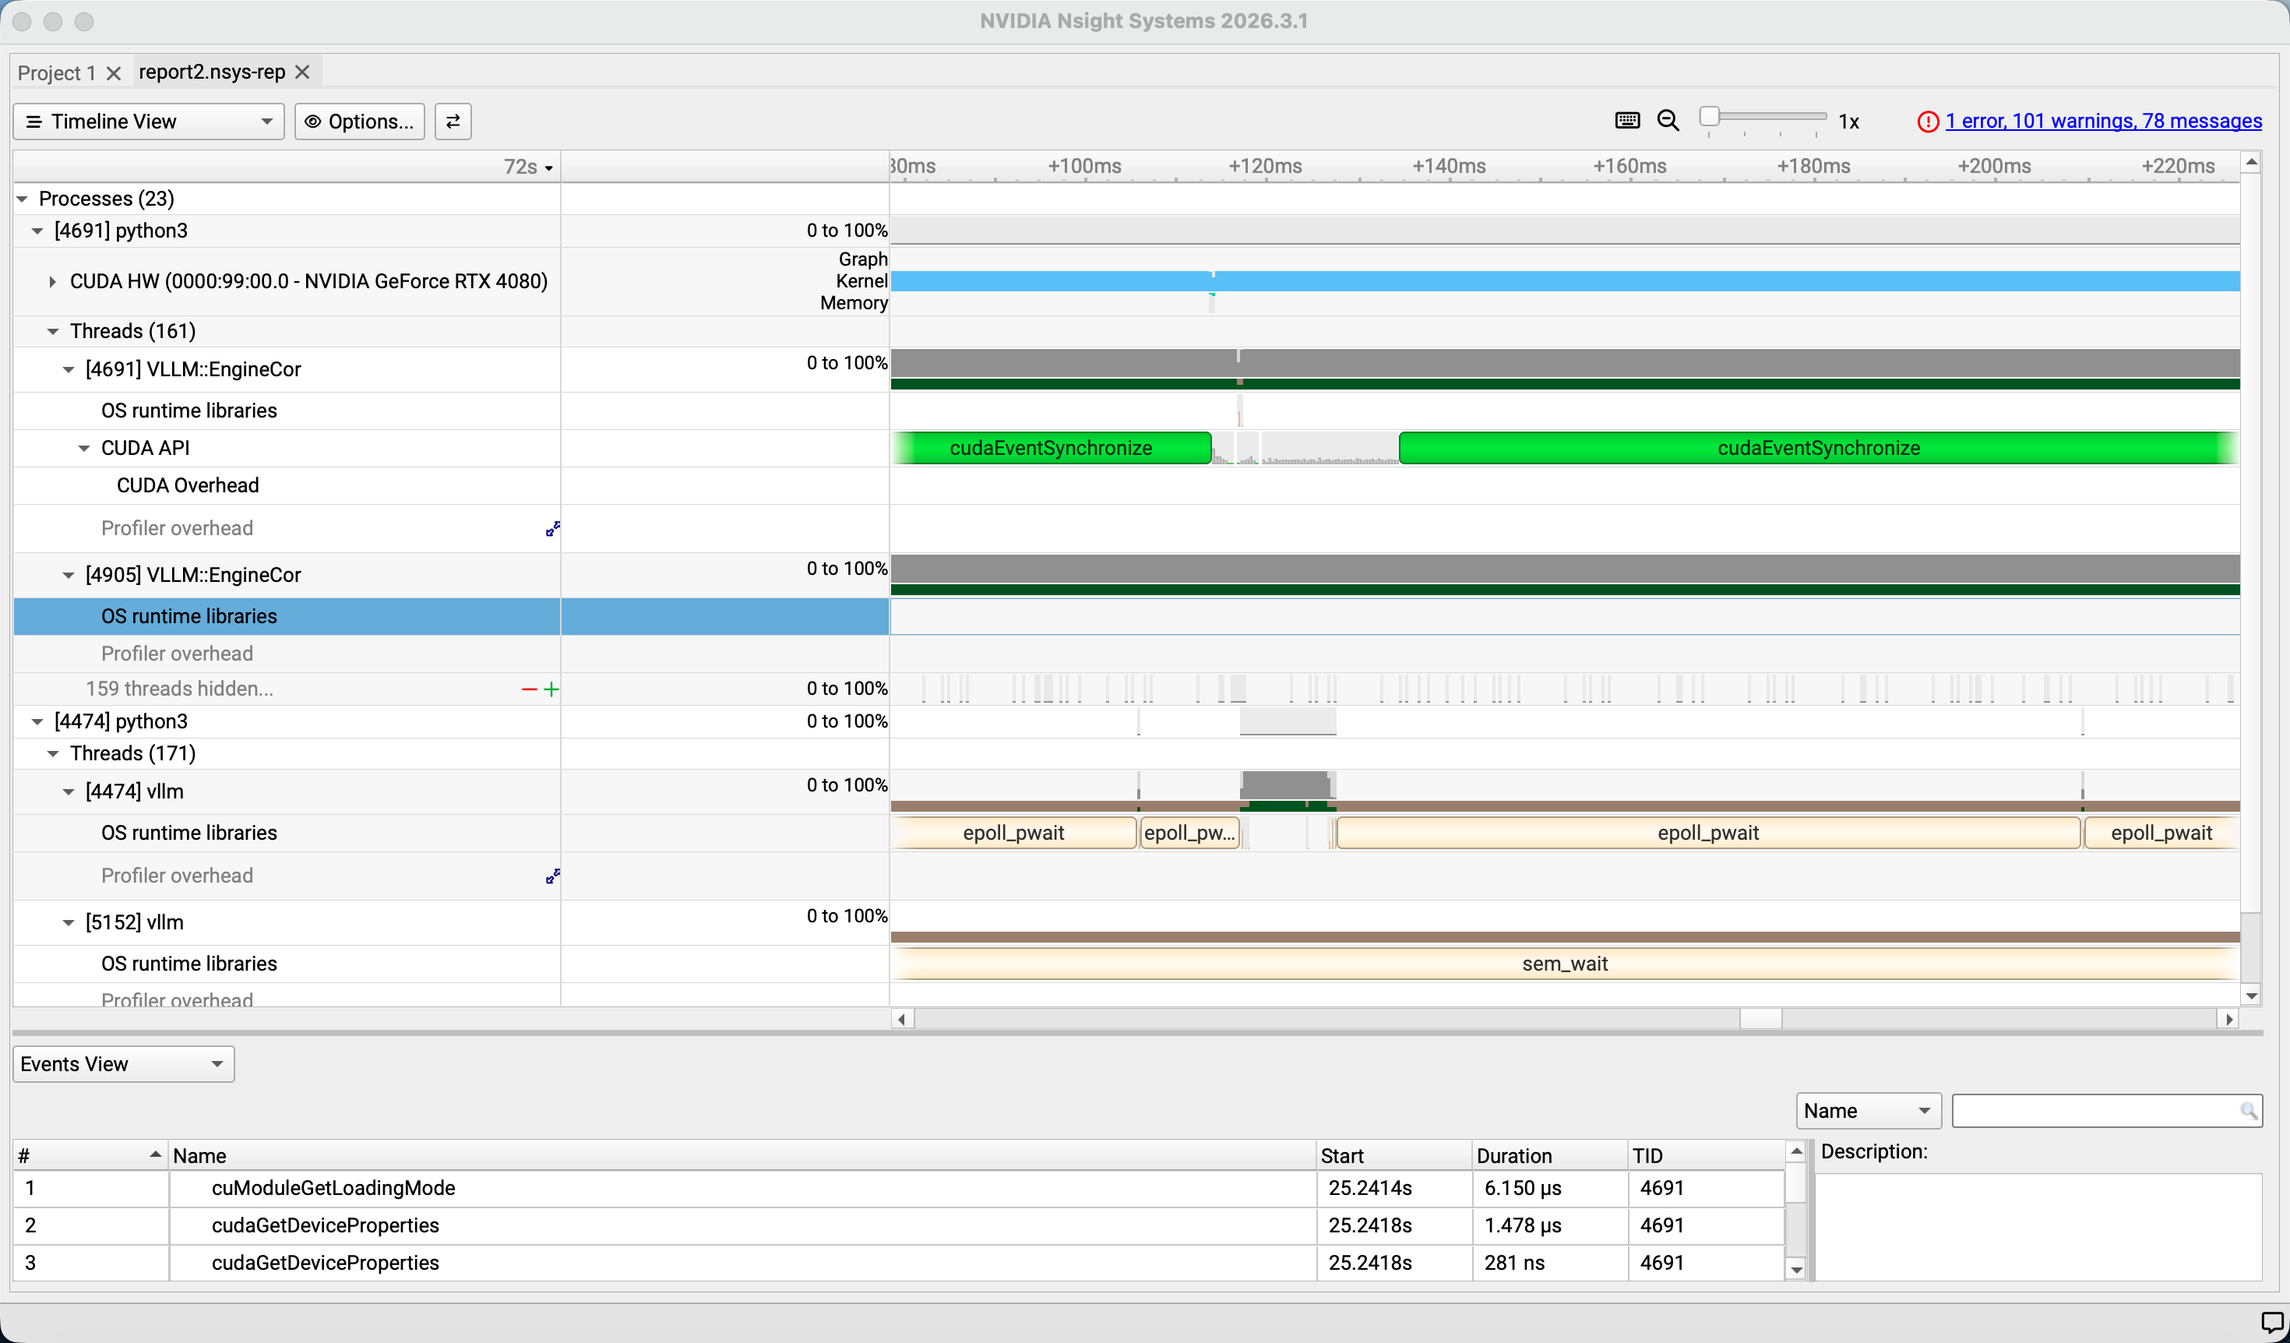Click the Start column header

coord(1393,1155)
